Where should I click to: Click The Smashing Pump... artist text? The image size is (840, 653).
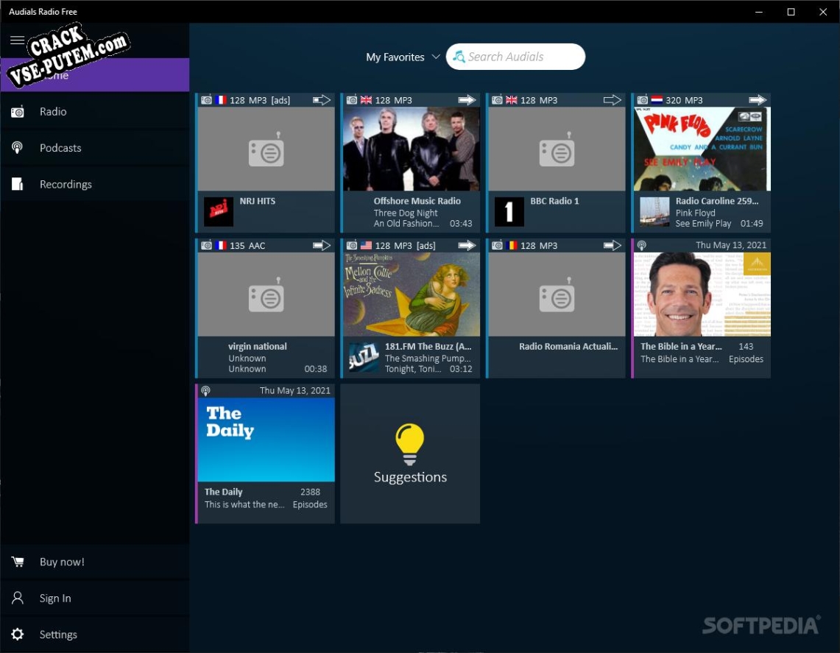tap(428, 359)
